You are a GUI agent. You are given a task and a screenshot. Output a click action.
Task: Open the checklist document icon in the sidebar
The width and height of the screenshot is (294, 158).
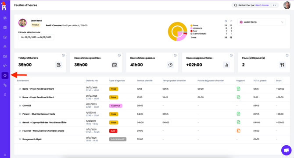pyautogui.click(x=5, y=95)
